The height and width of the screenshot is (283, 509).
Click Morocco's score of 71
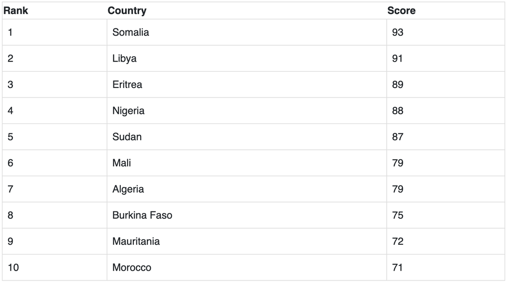tap(398, 268)
